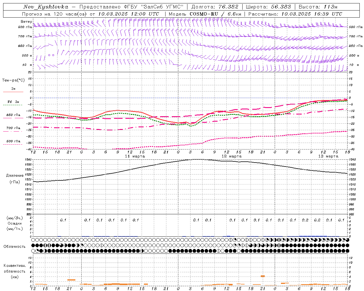
Task: Click the '(мм/3ч.)' precipitation unit label
Action: 15,218
